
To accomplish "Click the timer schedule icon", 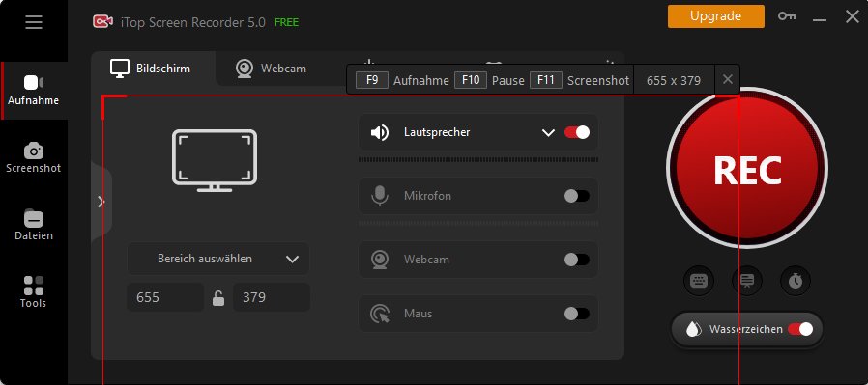I will tap(796, 281).
